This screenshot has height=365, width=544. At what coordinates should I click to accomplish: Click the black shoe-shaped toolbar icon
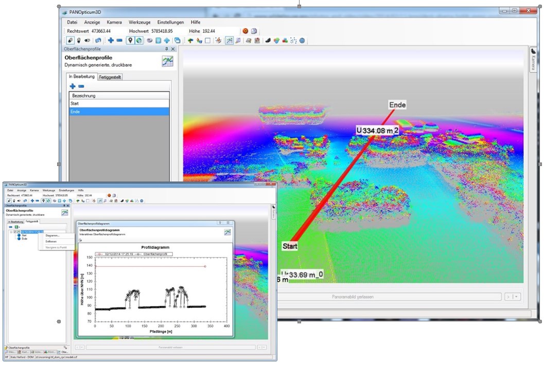click(268, 41)
